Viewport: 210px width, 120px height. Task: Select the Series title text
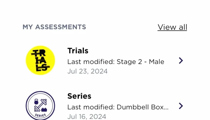click(x=79, y=96)
